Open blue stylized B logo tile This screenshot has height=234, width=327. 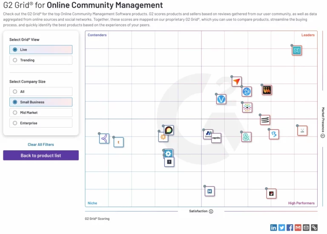pos(274,134)
